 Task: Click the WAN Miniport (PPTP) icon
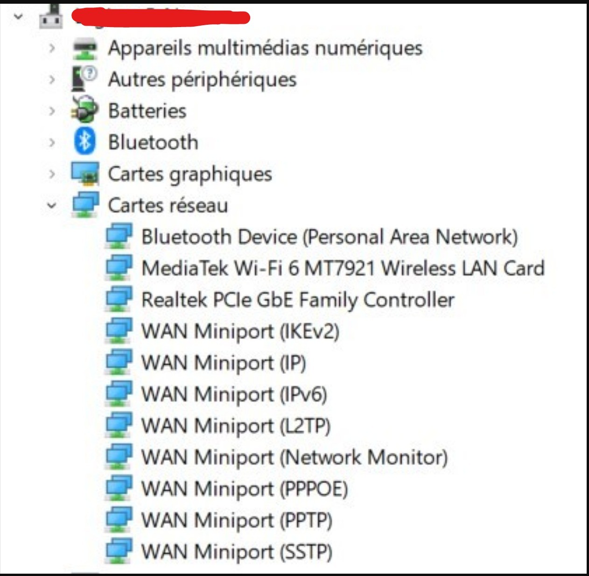click(x=119, y=520)
